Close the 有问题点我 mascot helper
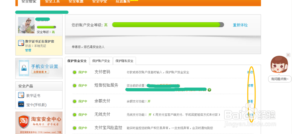The height and width of the screenshot is (134, 292). point(288,55)
